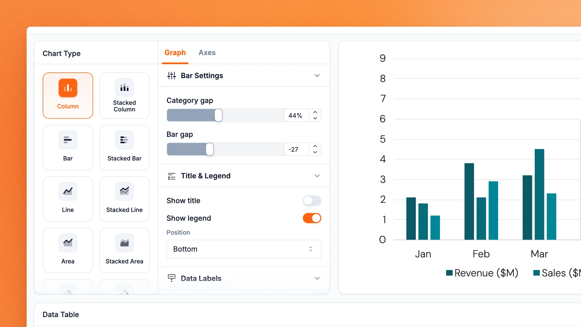Collapse the Title & Legend section chevron
The image size is (581, 327).
[x=317, y=176]
